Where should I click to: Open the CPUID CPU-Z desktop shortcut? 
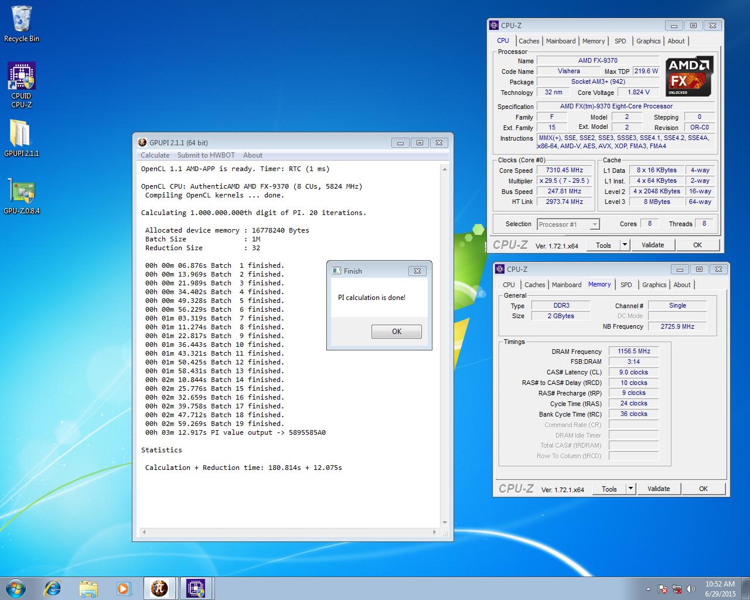click(21, 86)
